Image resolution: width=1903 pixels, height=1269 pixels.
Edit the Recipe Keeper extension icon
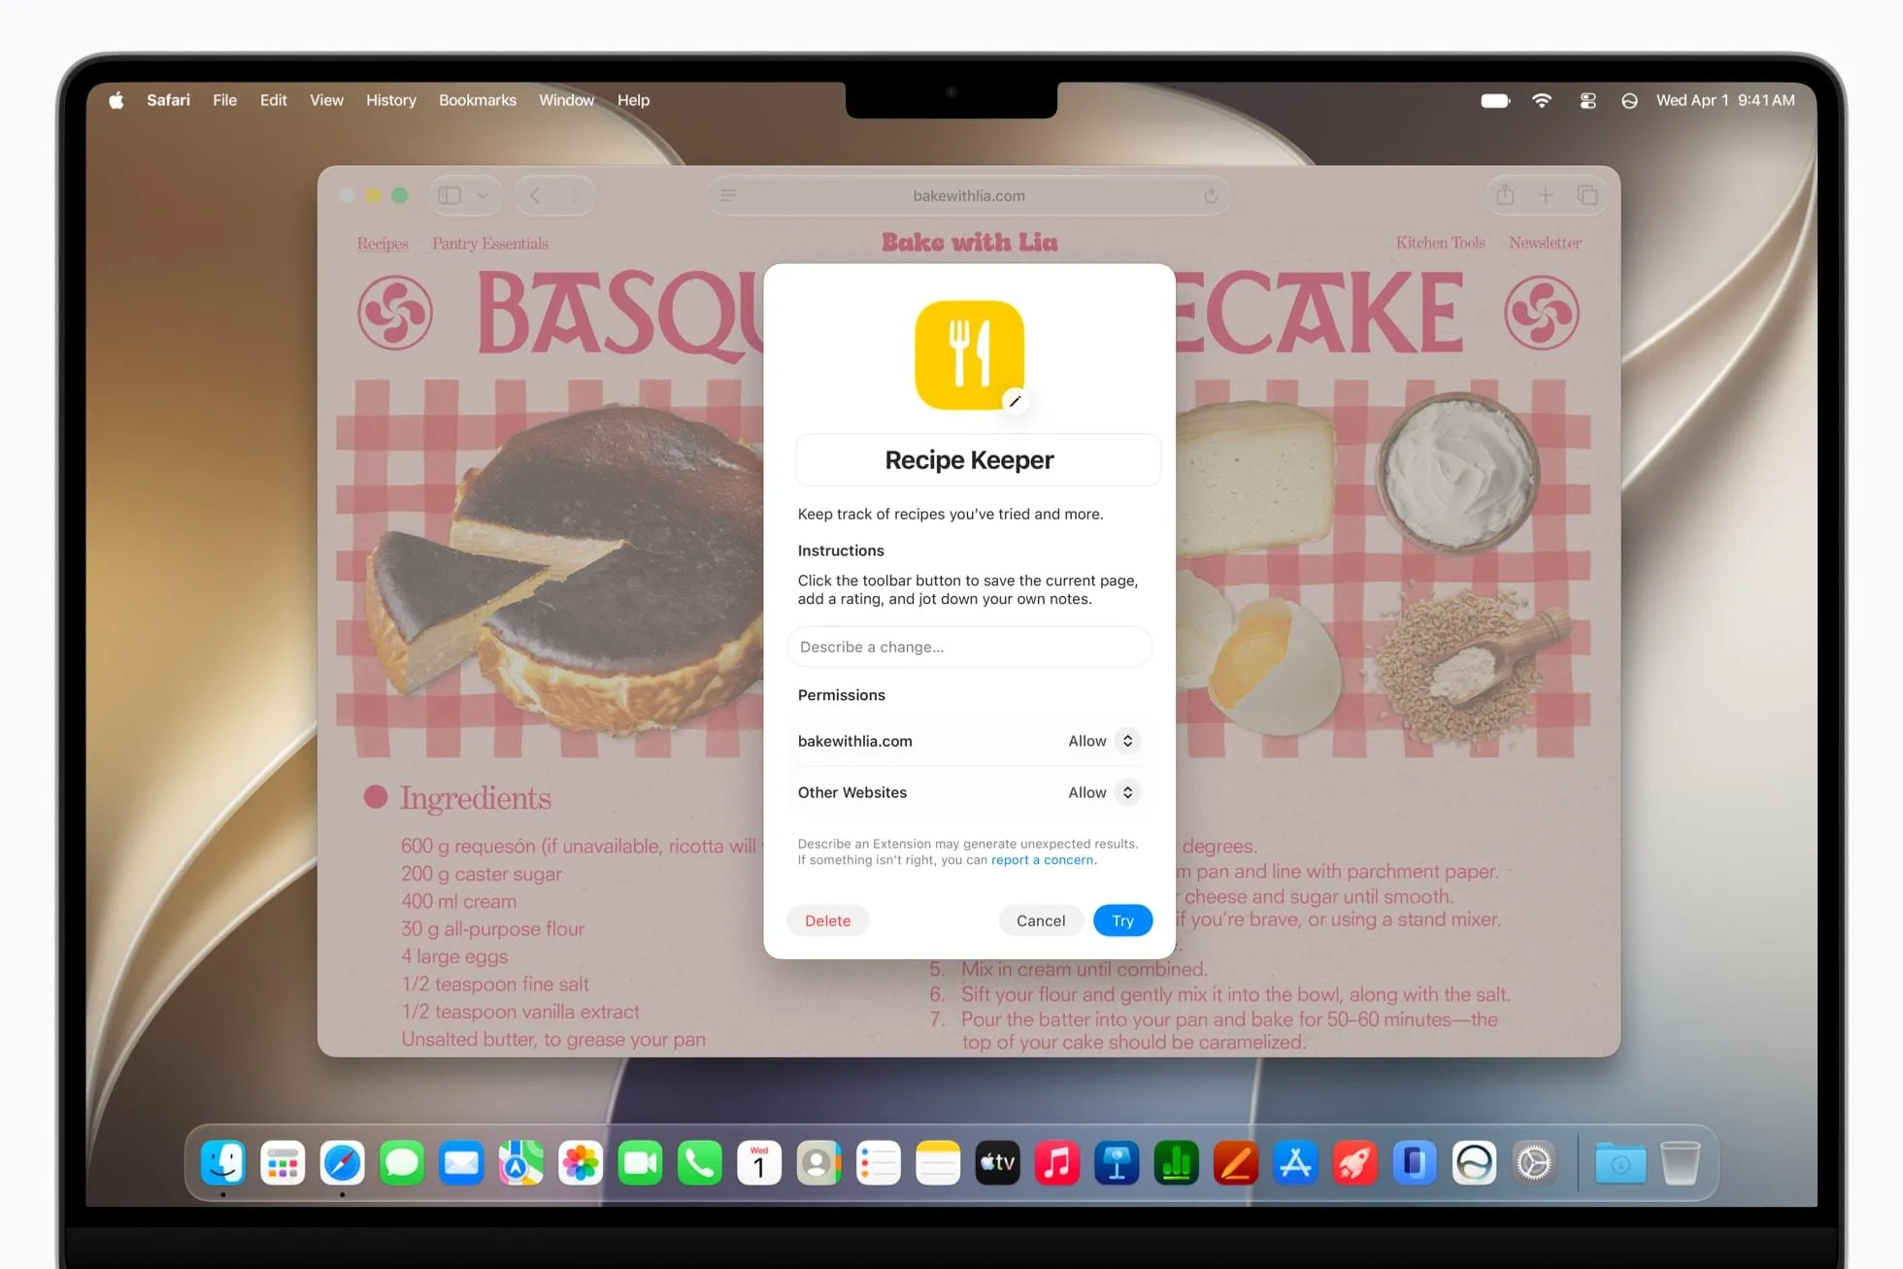1015,401
